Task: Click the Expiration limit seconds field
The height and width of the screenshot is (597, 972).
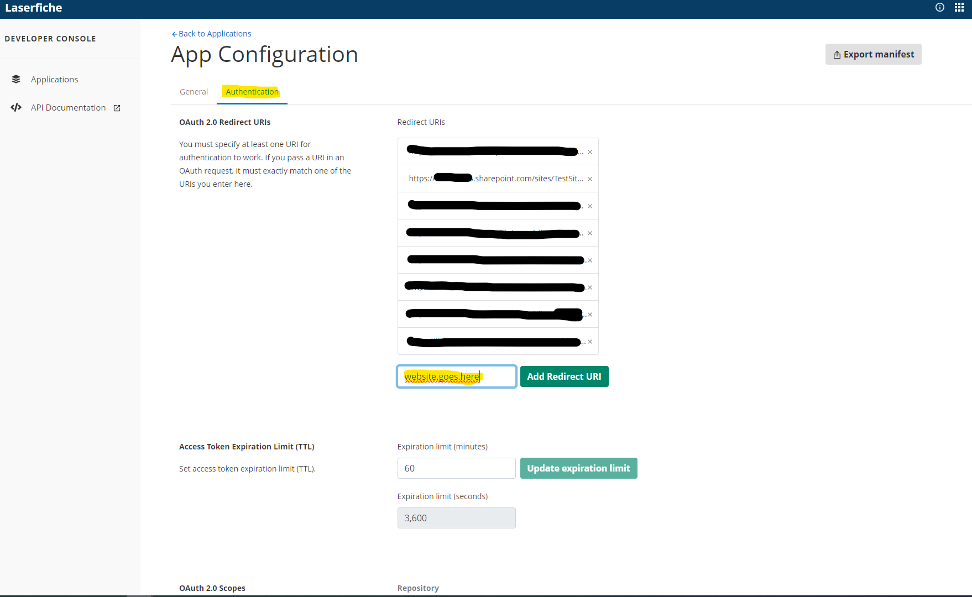Action: (x=456, y=518)
